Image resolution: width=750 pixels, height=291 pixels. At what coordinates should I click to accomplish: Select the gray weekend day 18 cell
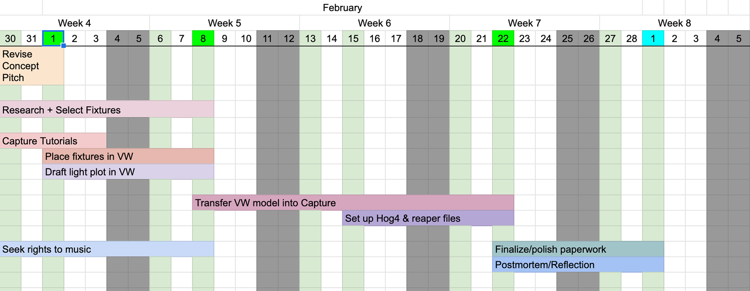point(418,39)
